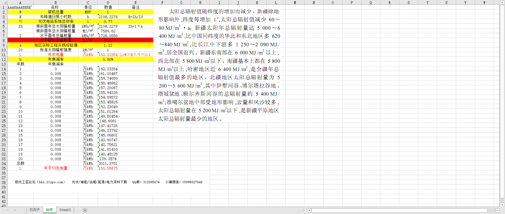This screenshot has width=505, height=214.
Task: Click the next sheet navigation arrow
Action: 15,210
